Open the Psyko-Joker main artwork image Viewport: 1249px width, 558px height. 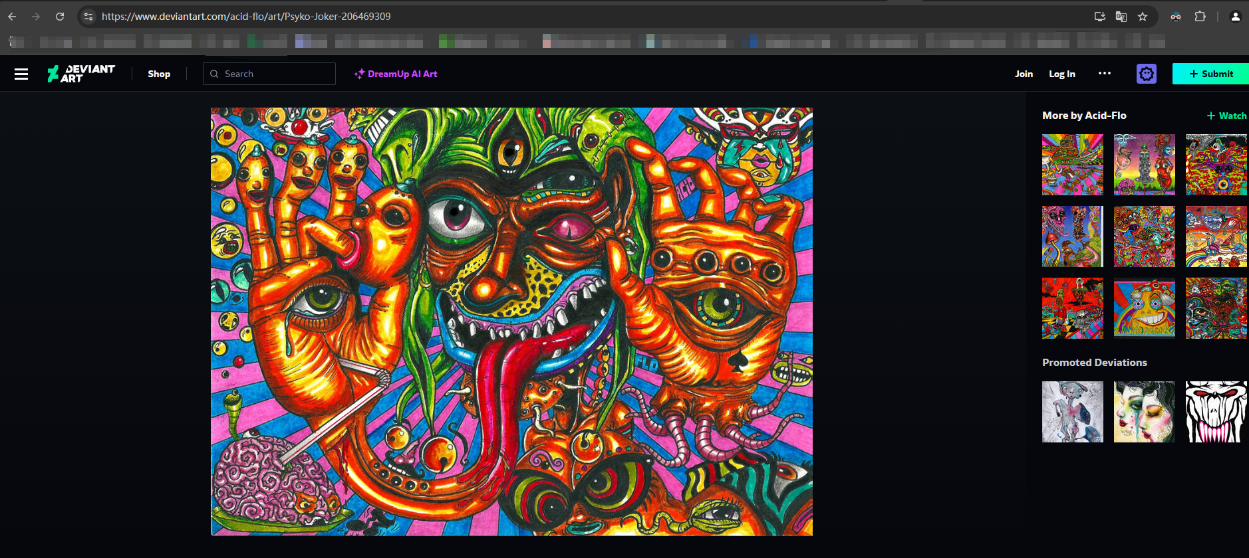click(511, 322)
